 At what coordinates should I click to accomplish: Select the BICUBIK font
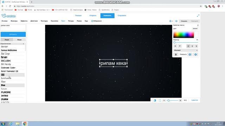[x=13, y=61]
